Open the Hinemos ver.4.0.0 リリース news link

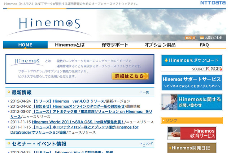coord(68,101)
